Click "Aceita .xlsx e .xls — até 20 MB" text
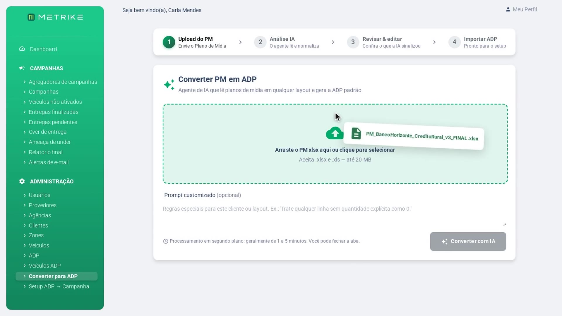562x316 pixels. (x=335, y=160)
